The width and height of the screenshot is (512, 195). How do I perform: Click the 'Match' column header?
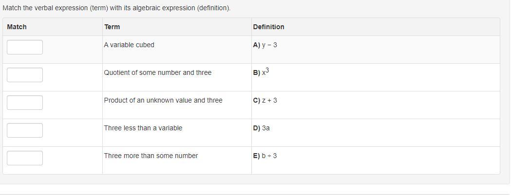coord(17,27)
